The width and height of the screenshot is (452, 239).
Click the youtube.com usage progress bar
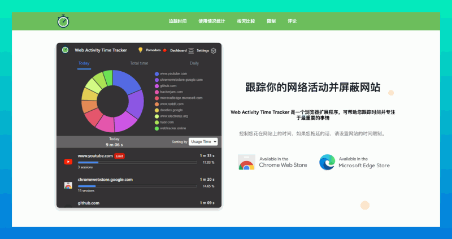click(x=137, y=163)
